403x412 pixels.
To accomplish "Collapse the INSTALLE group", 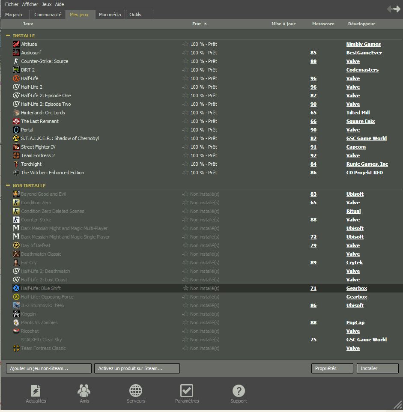I will (8, 36).
